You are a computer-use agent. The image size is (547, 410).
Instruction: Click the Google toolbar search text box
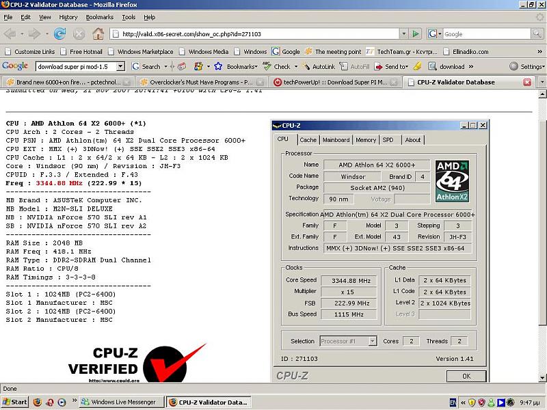coord(77,66)
